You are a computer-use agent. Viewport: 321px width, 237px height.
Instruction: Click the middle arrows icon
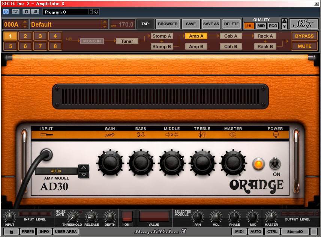pyautogui.click(x=172, y=135)
